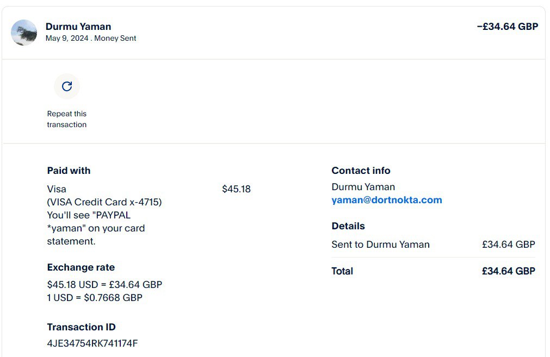Click the "May 9, 2024 . Money Sent" text
The width and height of the screenshot is (550, 357).
[x=91, y=39]
